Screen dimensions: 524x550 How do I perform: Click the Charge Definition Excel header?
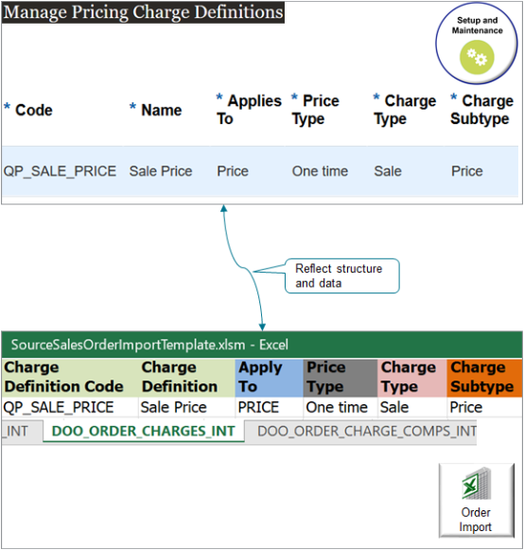click(x=187, y=378)
